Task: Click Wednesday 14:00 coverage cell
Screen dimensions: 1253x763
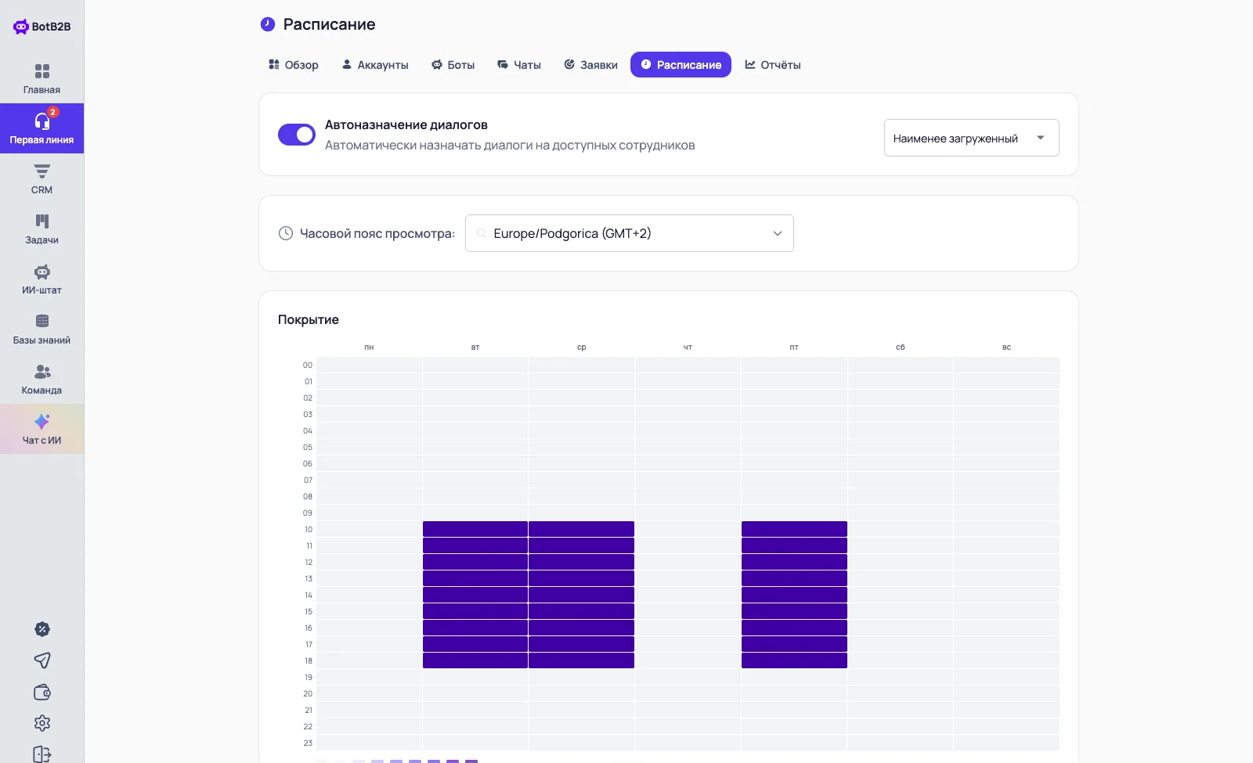Action: coord(581,595)
